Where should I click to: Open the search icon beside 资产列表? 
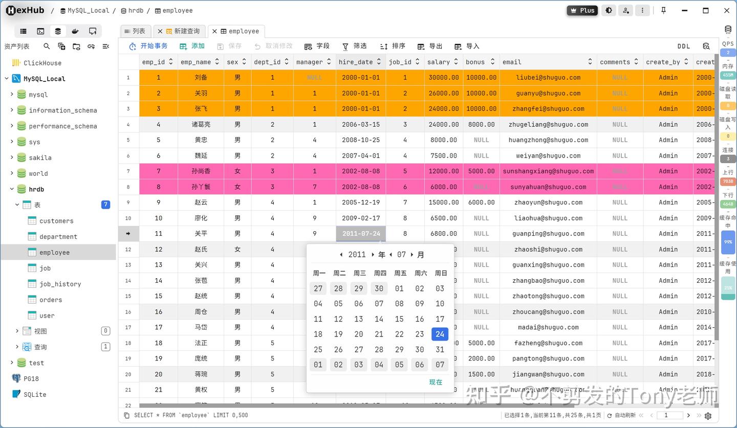pos(47,47)
